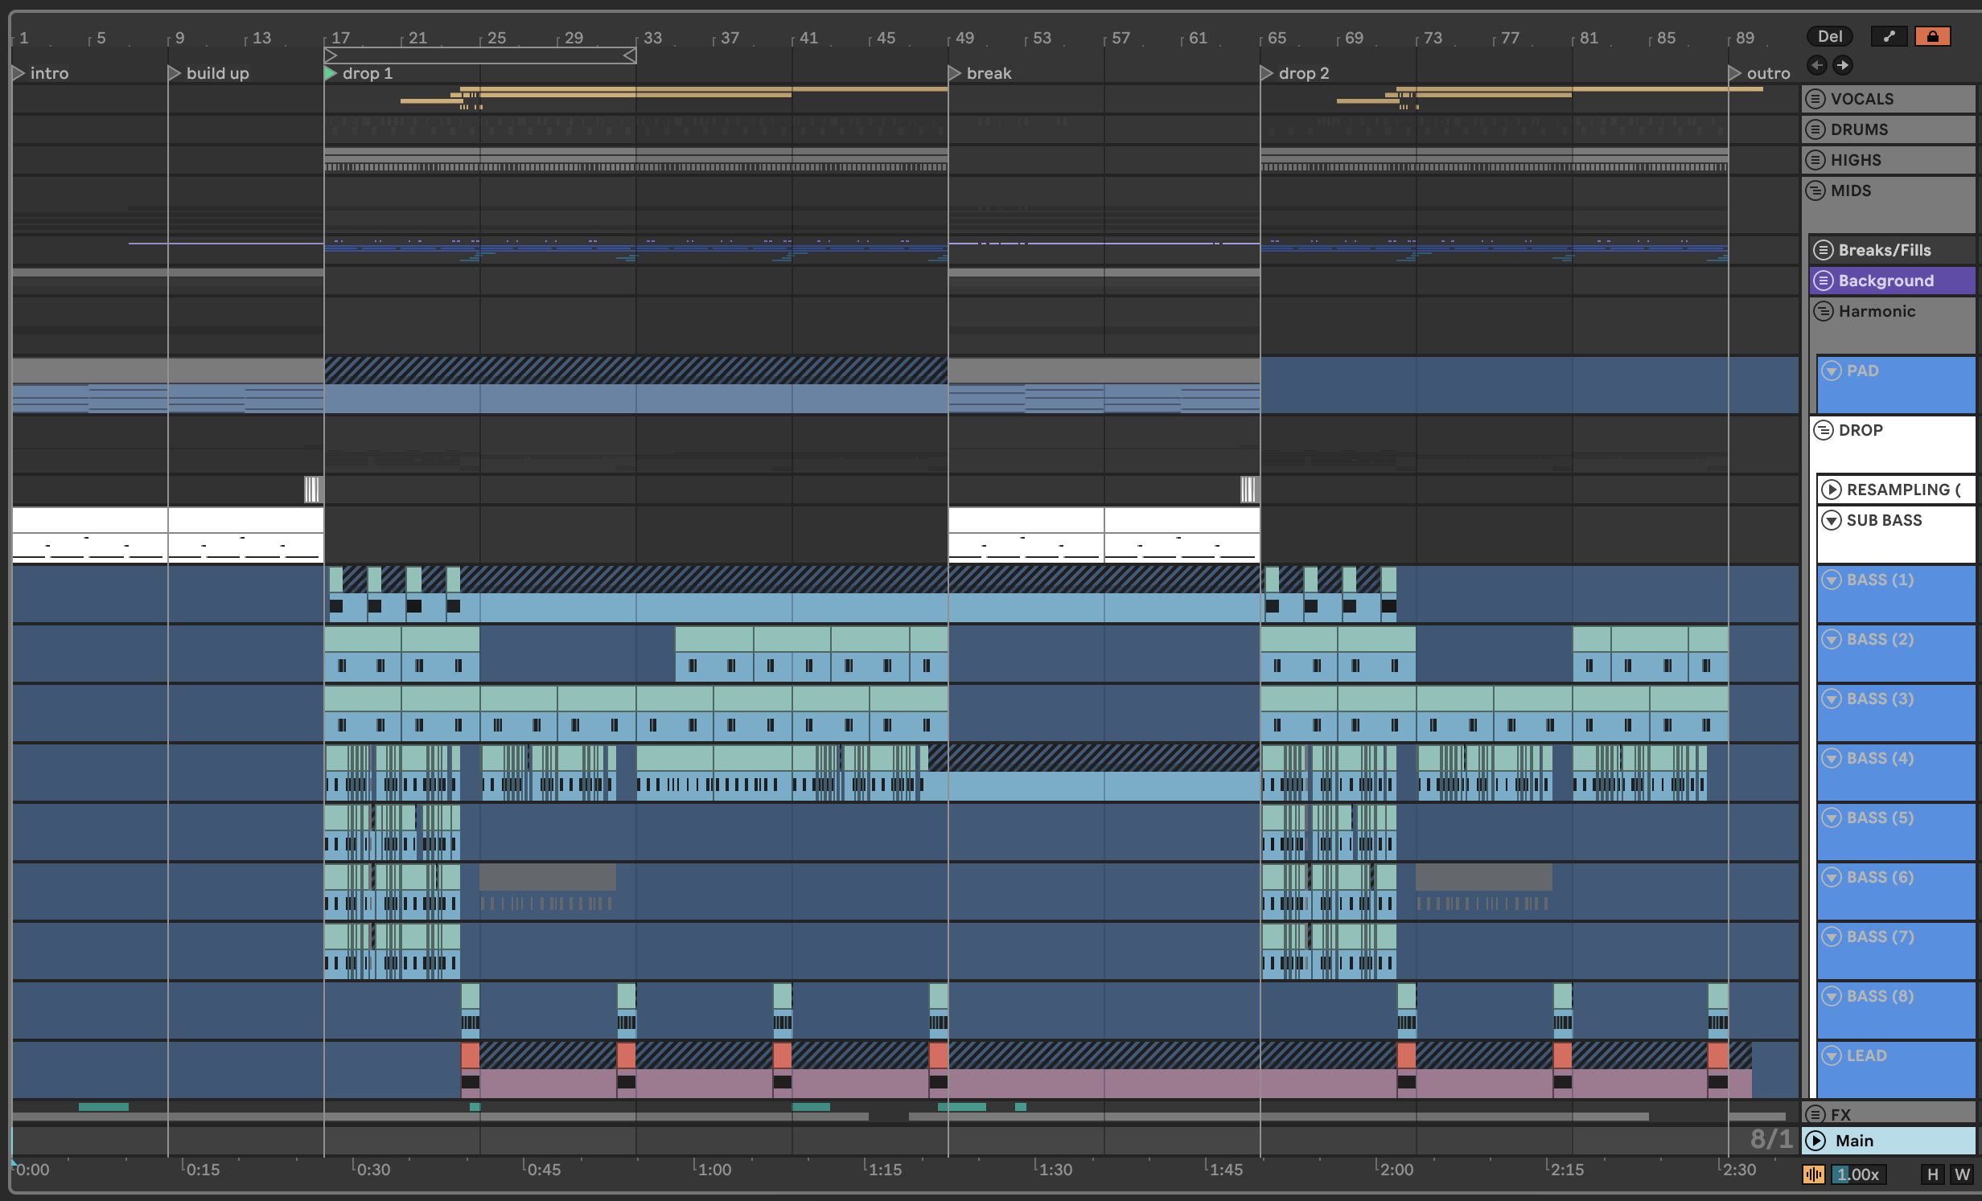1982x1201 pixels.
Task: Click the Main track unfold icon
Action: coord(1815,1141)
